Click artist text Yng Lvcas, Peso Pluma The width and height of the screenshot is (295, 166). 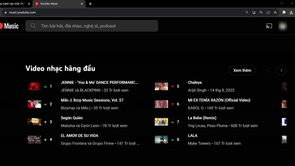tap(208, 126)
